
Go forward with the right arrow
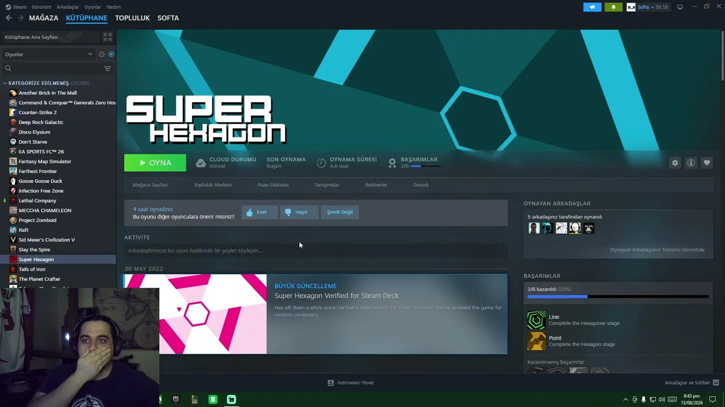(20, 18)
